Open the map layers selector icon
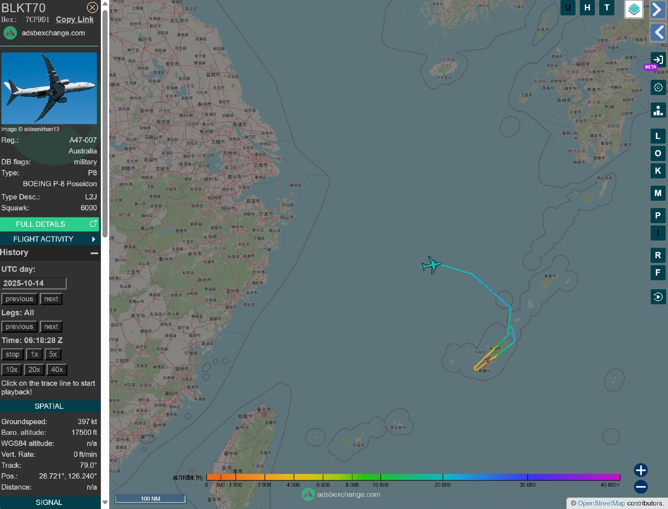The image size is (668, 509). click(x=634, y=9)
